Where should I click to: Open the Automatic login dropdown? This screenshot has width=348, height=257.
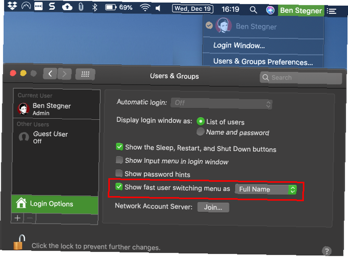pos(221,103)
